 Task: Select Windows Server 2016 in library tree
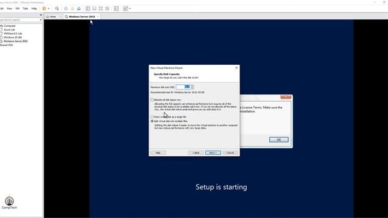[x=15, y=41]
